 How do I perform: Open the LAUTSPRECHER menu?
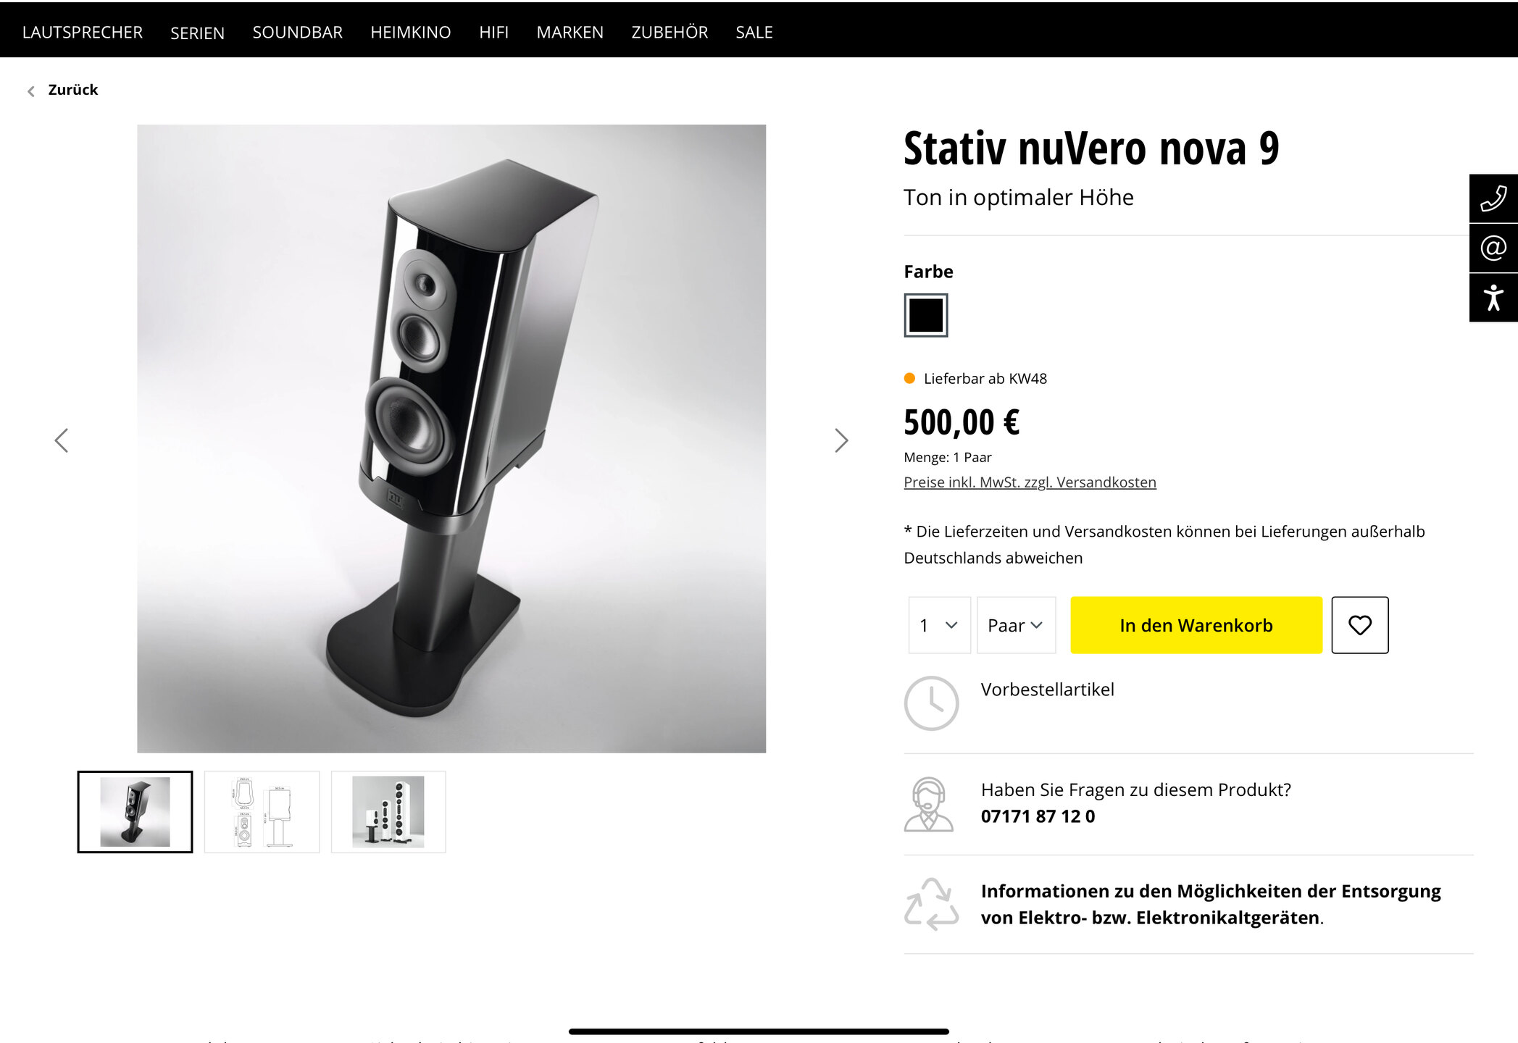83,33
